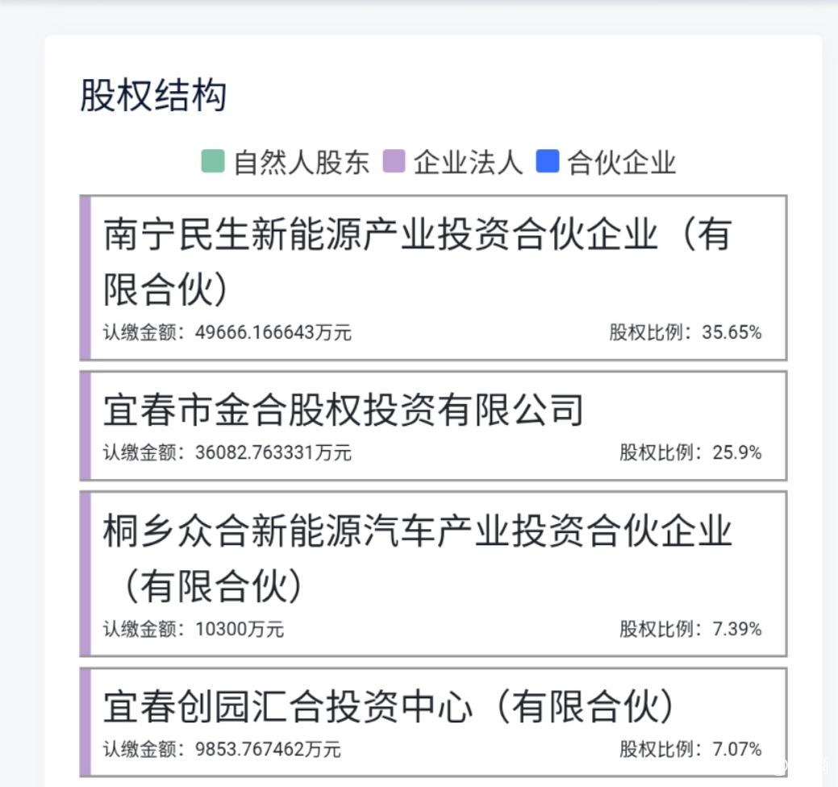Click purple side bar of 宜春市金合 card
This screenshot has width=838, height=787.
pos(85,426)
